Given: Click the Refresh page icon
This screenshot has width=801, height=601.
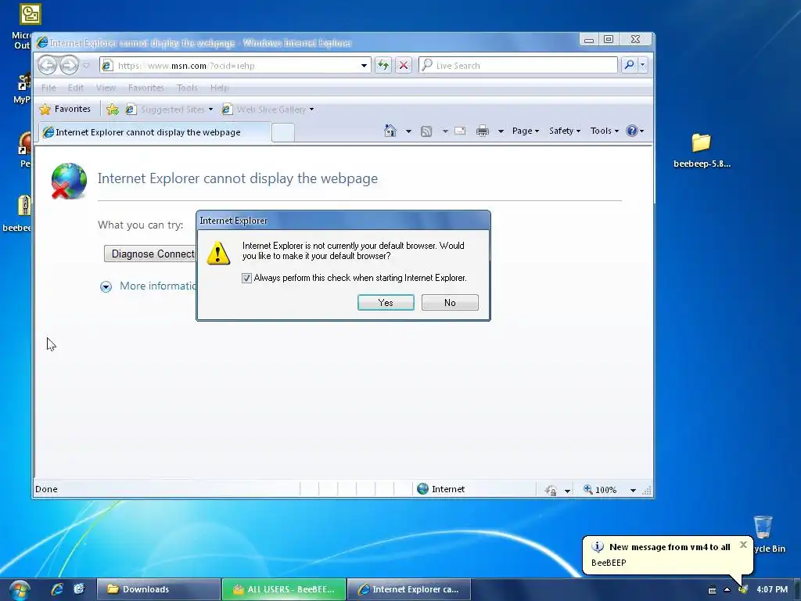Looking at the screenshot, I should [x=383, y=66].
